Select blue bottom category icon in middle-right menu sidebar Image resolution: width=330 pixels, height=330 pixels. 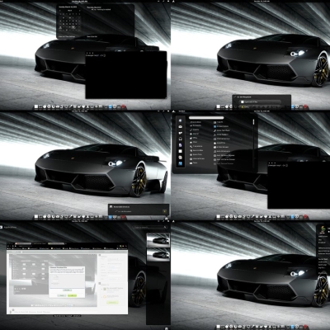click(x=181, y=164)
